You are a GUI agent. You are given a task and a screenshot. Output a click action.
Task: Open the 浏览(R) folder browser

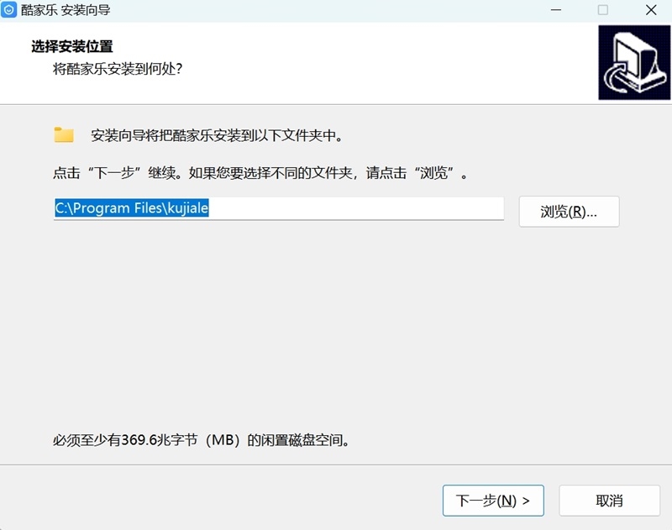(569, 211)
